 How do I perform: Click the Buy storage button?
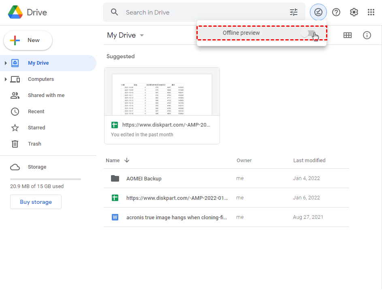tap(36, 202)
